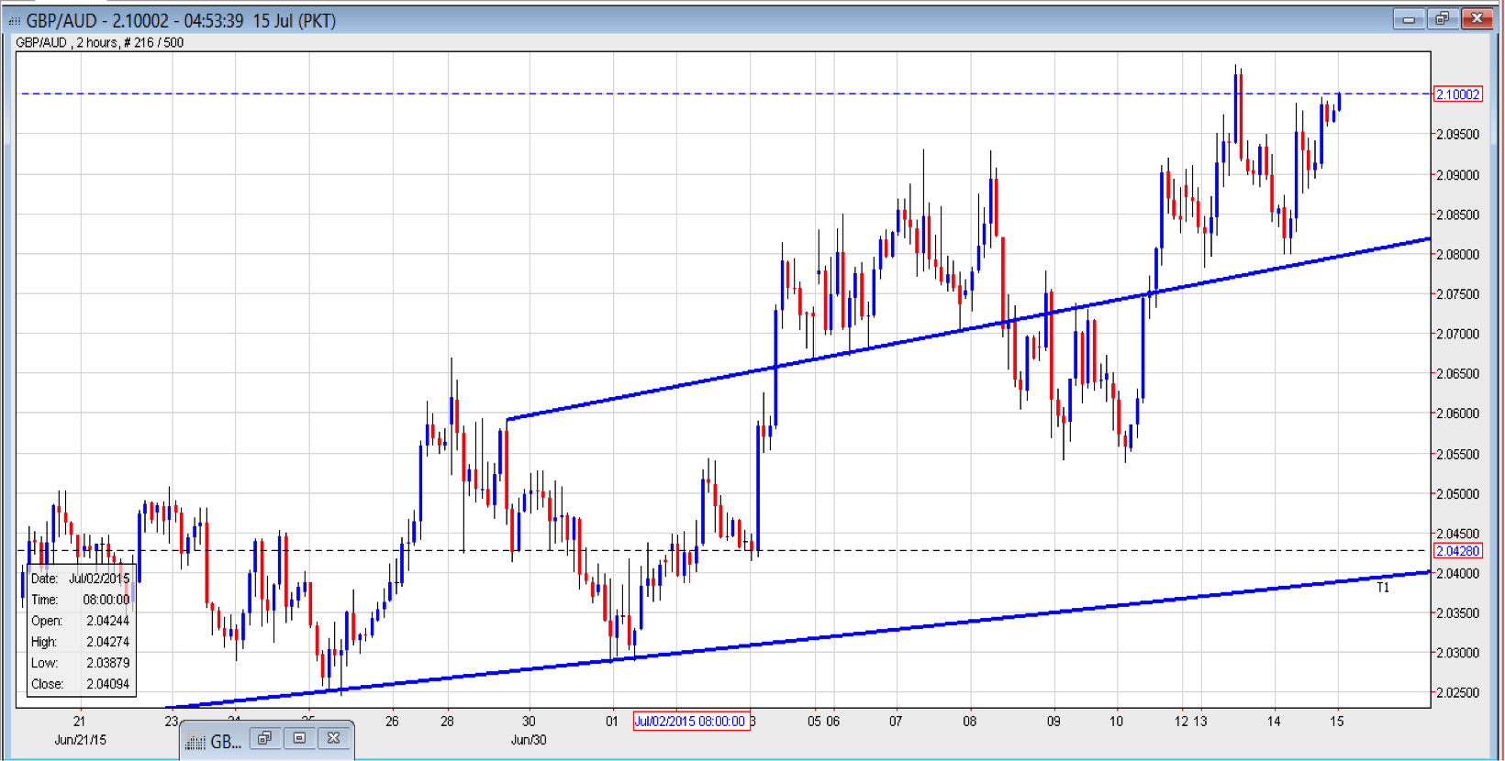
Task: Click the GBP/AUD 2 hours chart caption
Action: (x=99, y=42)
